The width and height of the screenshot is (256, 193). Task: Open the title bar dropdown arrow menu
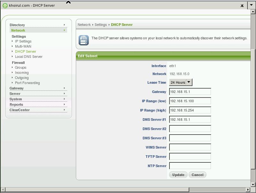click(x=252, y=5)
